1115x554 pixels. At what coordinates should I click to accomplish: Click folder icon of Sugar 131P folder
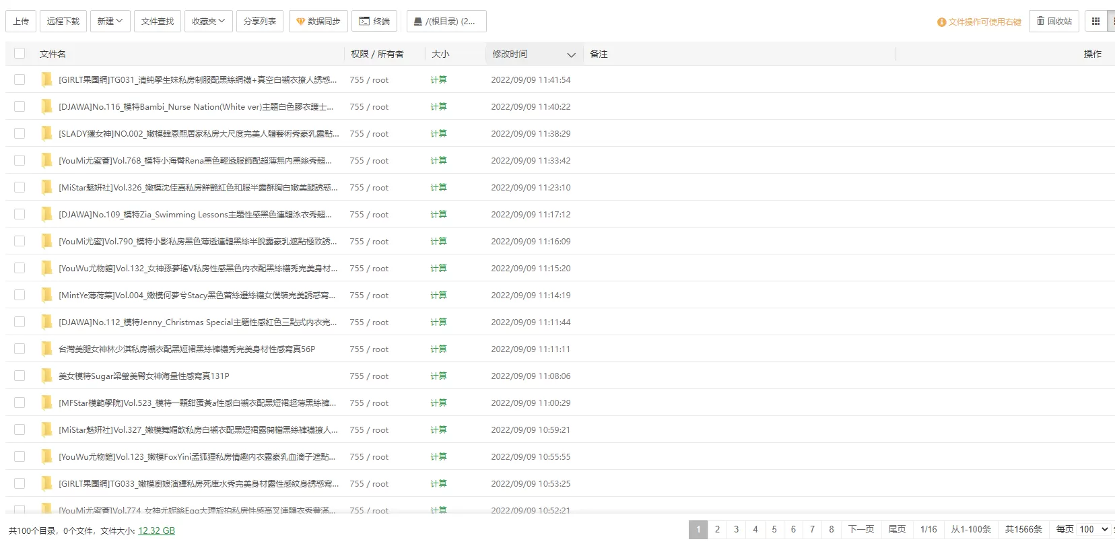tap(46, 376)
